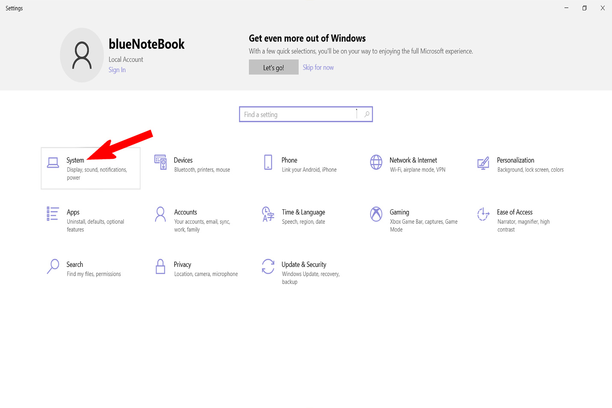Image resolution: width=612 pixels, height=408 pixels.
Task: Close the Settings window
Action: tap(603, 8)
